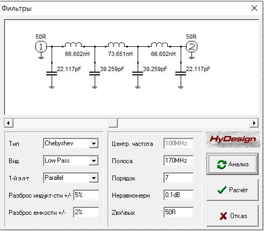Image resolution: width=264 pixels, height=231 pixels.
Task: Focus the Полоса 170MHz field
Action: pos(179,160)
